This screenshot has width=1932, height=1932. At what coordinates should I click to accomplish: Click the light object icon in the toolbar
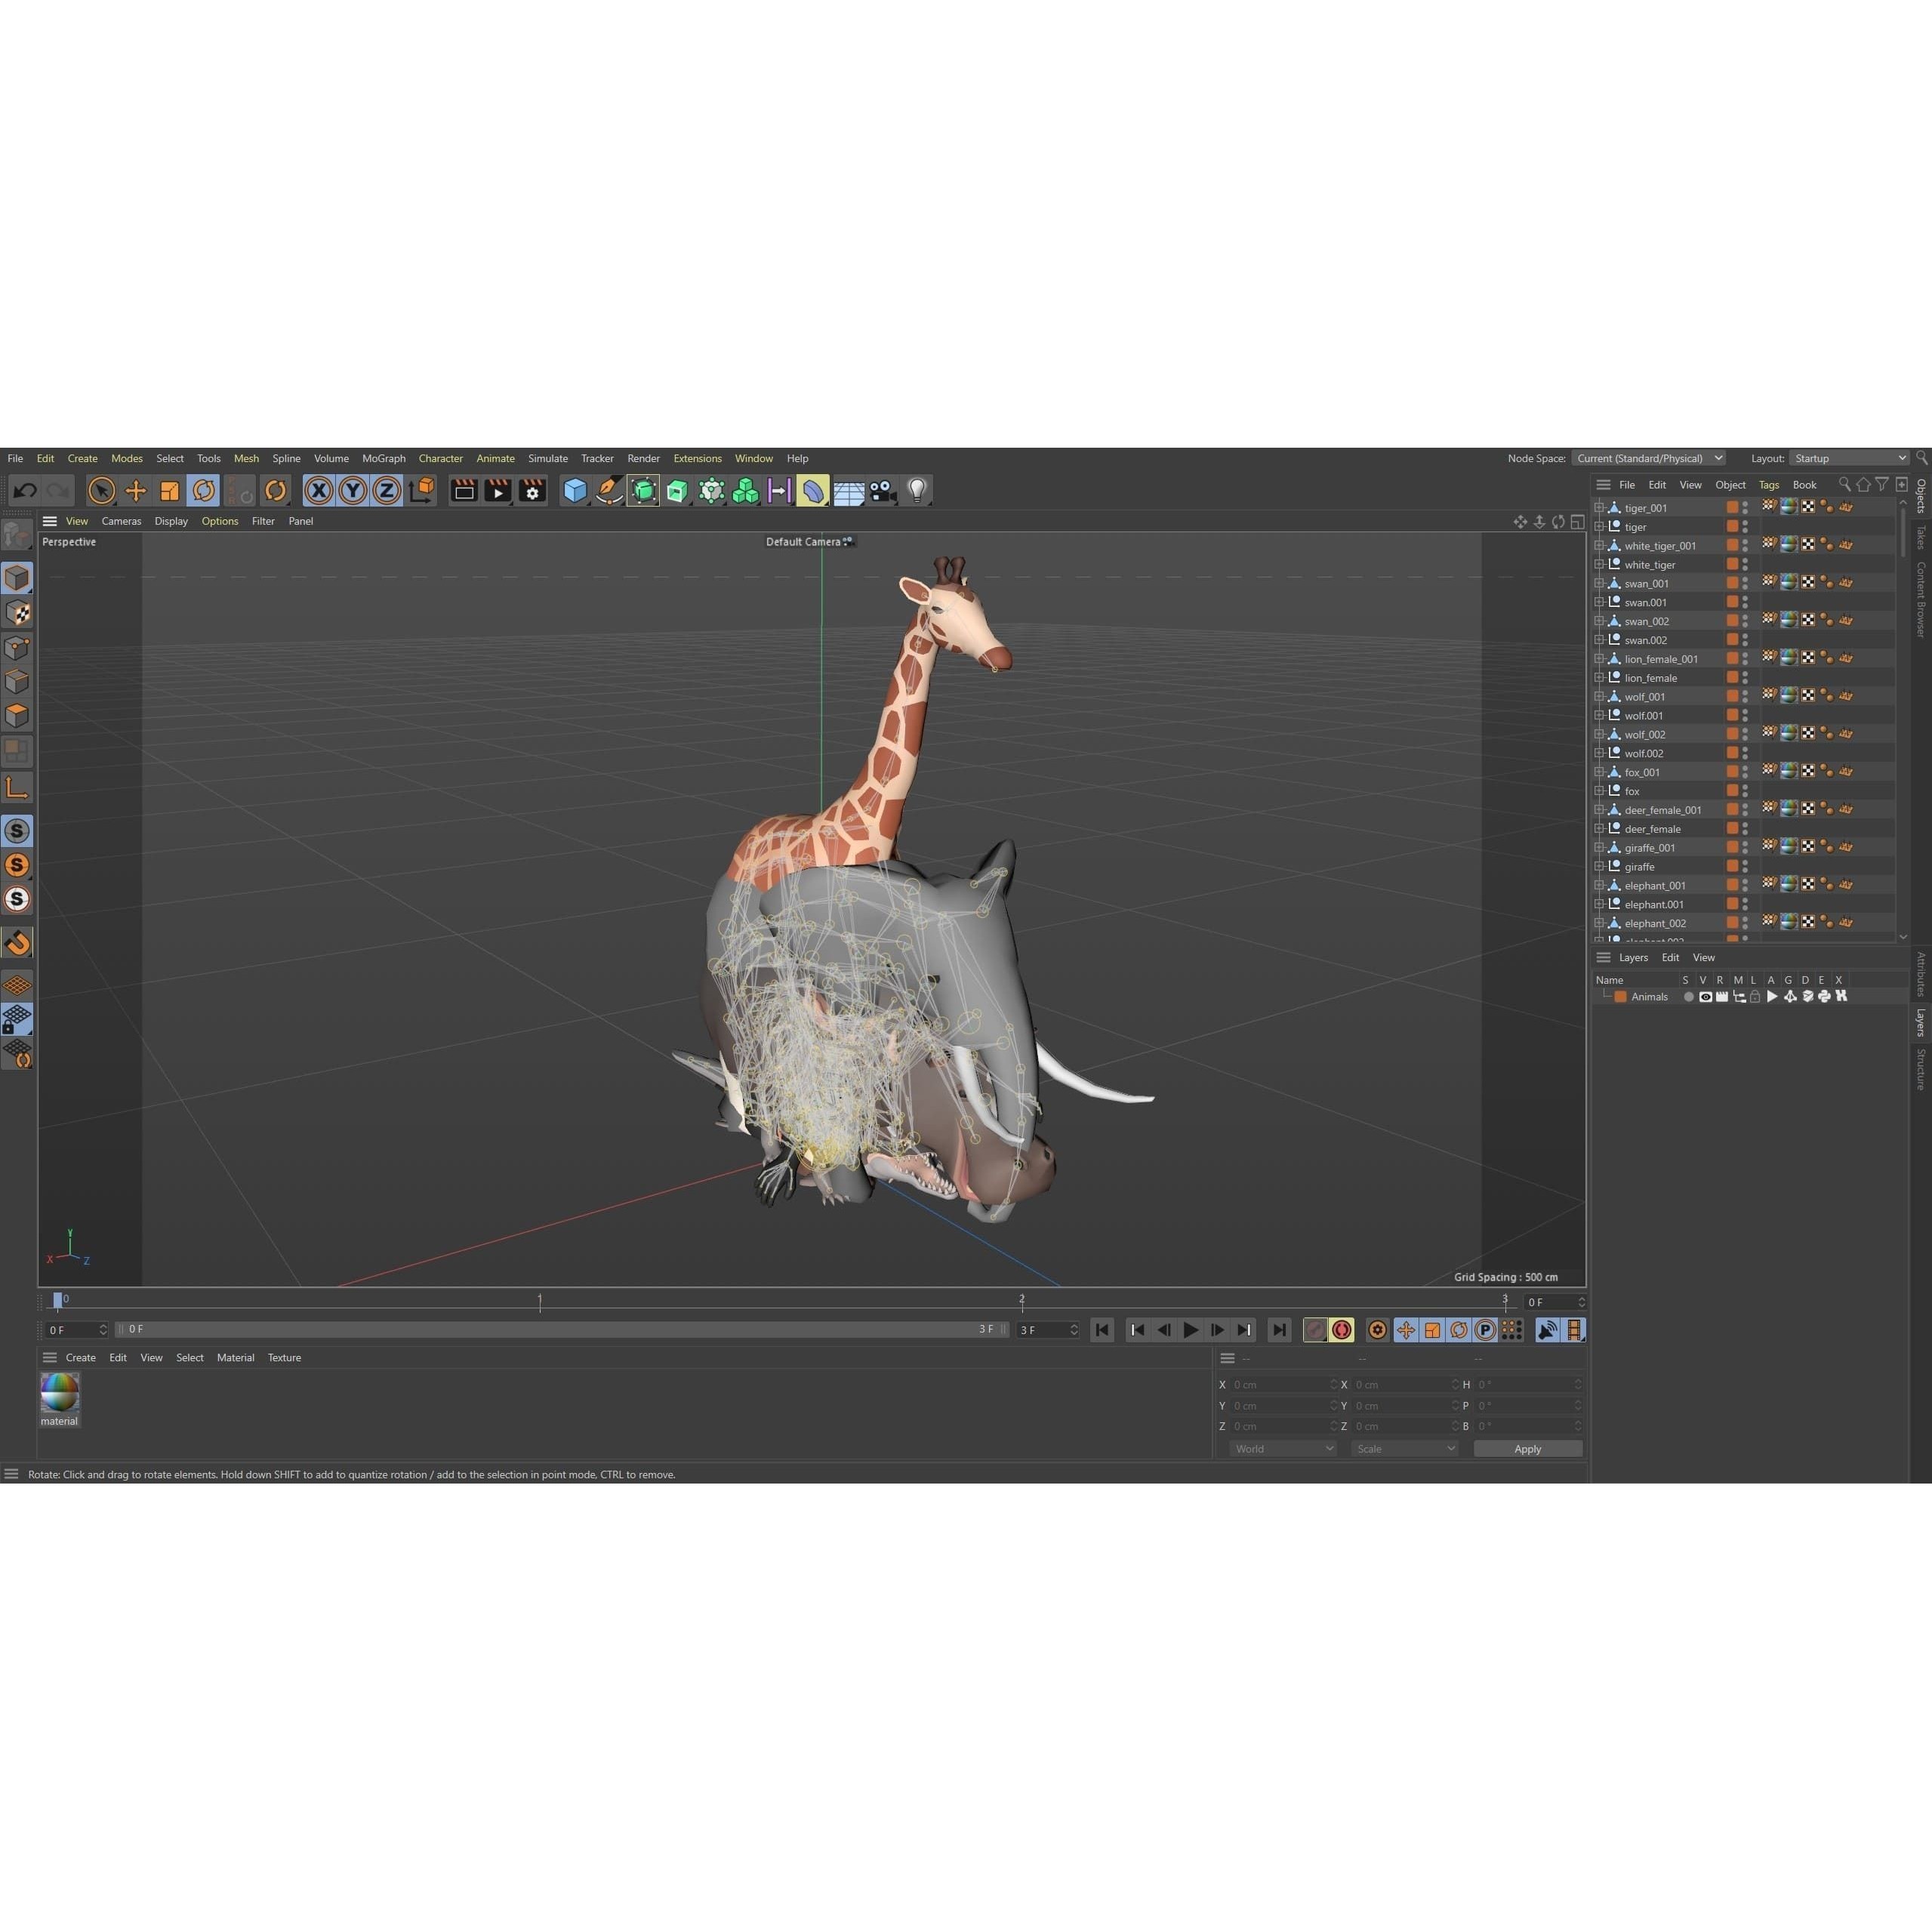click(x=916, y=490)
